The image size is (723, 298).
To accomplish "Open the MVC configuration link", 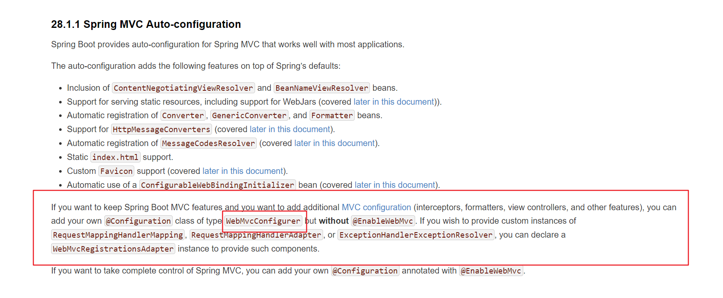I will 376,207.
